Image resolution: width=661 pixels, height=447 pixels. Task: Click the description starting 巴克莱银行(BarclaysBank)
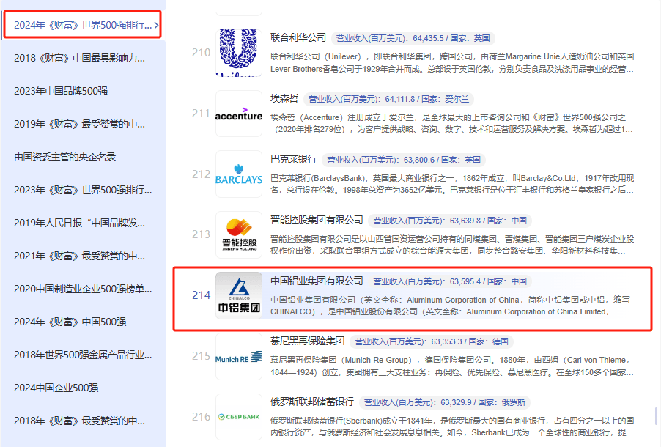click(x=452, y=184)
